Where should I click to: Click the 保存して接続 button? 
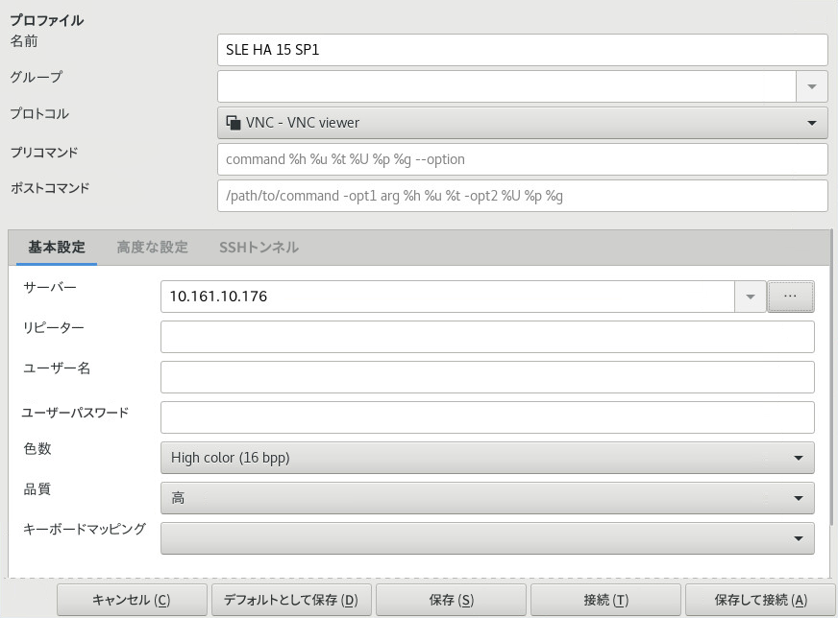coord(760,600)
